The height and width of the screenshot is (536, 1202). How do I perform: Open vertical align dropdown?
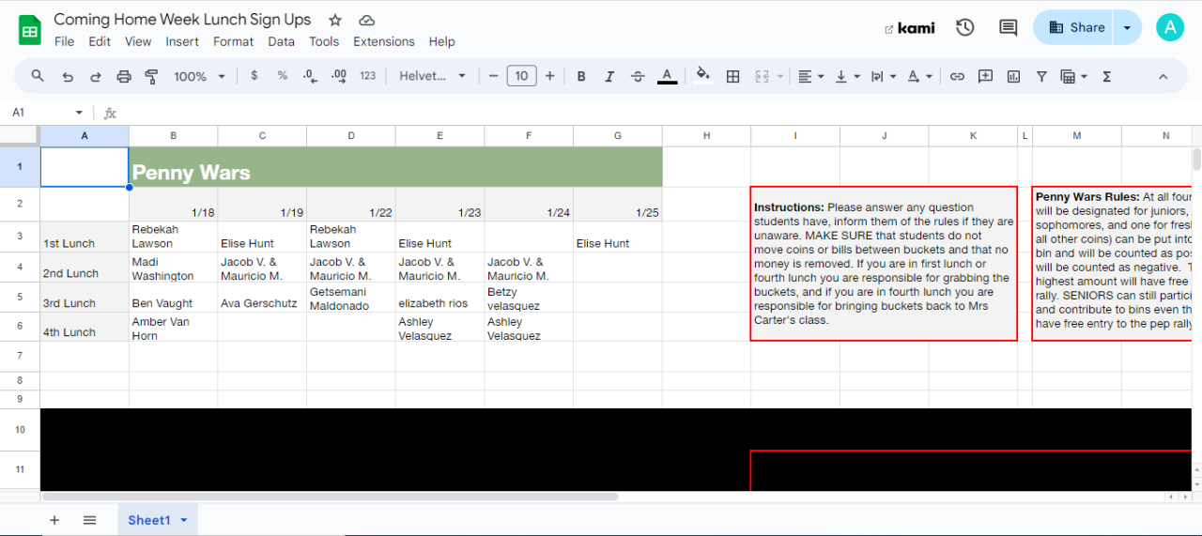coord(847,76)
